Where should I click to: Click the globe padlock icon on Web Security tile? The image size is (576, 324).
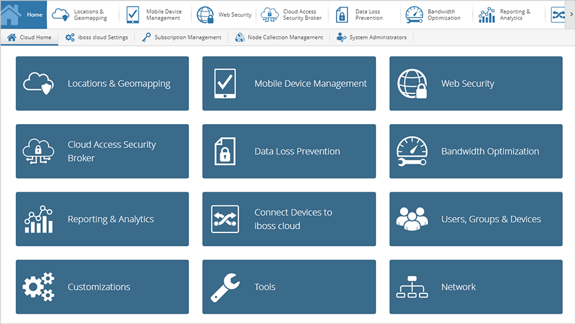point(412,84)
